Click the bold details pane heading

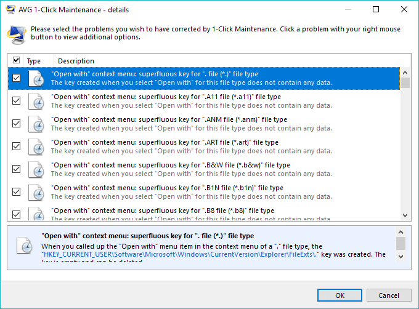click(147, 236)
